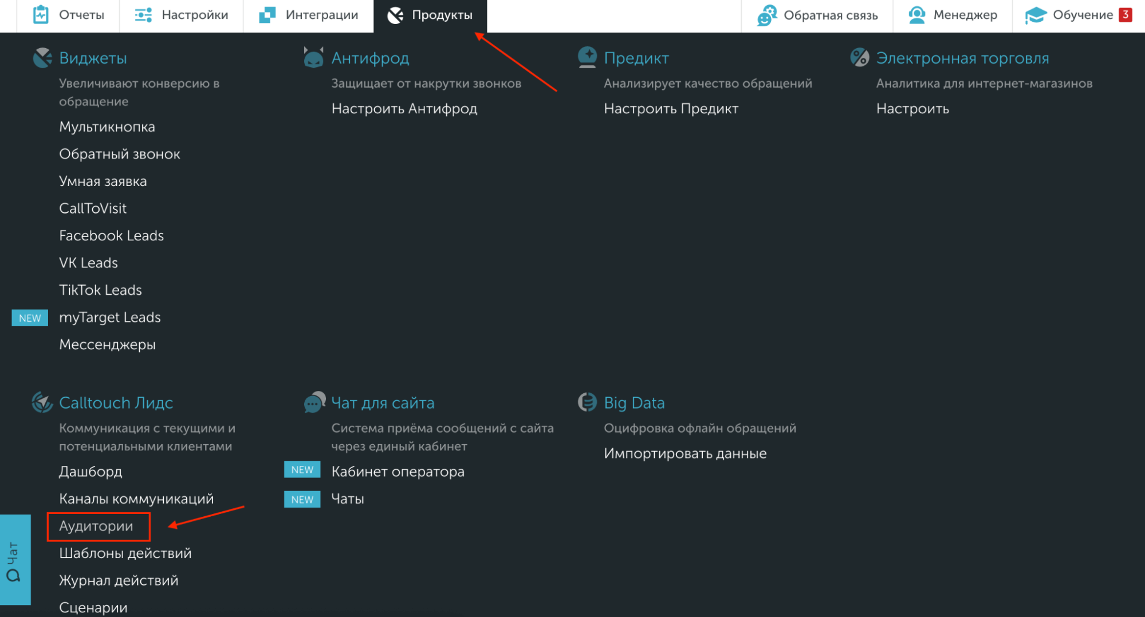
Task: Click the Чат для сайта bubble icon
Action: click(314, 402)
